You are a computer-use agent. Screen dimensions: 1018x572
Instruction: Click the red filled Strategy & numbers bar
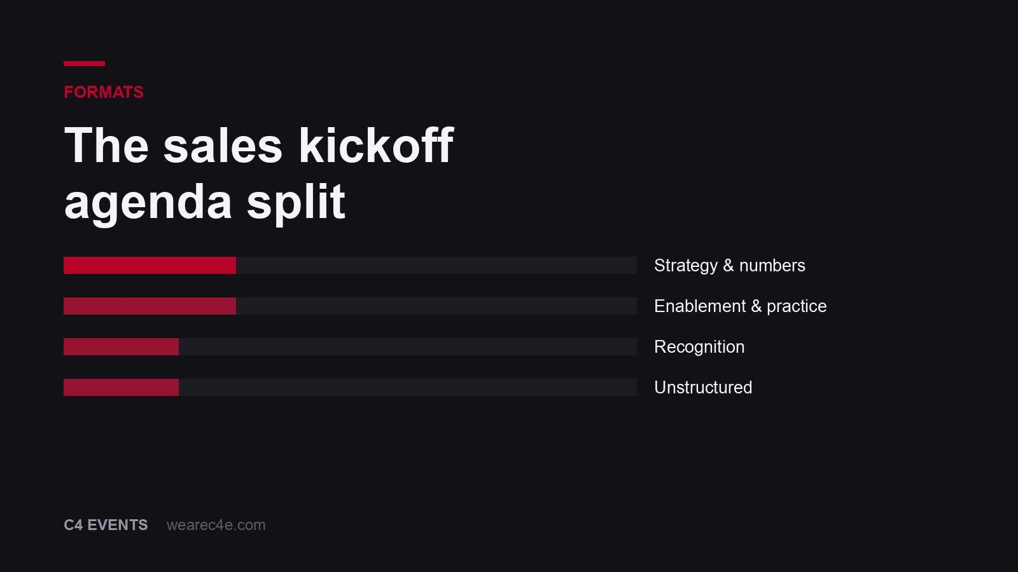tap(150, 266)
